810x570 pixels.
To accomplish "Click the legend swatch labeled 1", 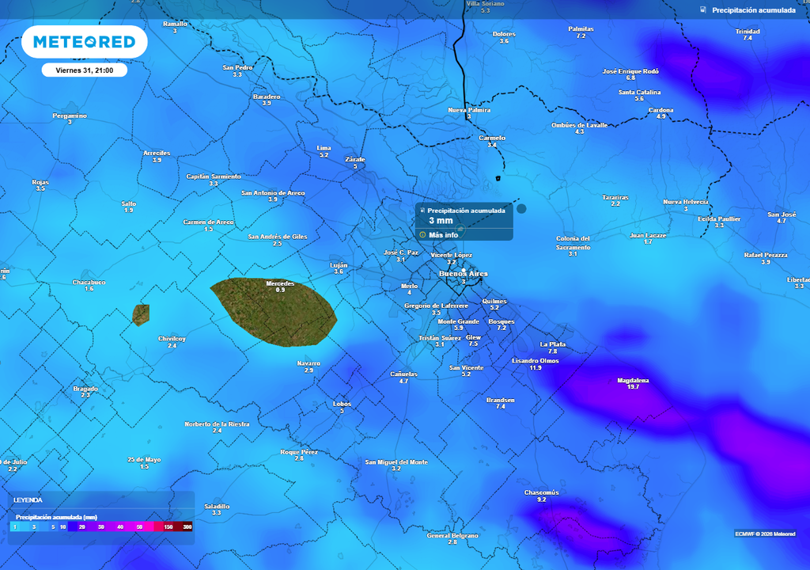I will (x=15, y=527).
